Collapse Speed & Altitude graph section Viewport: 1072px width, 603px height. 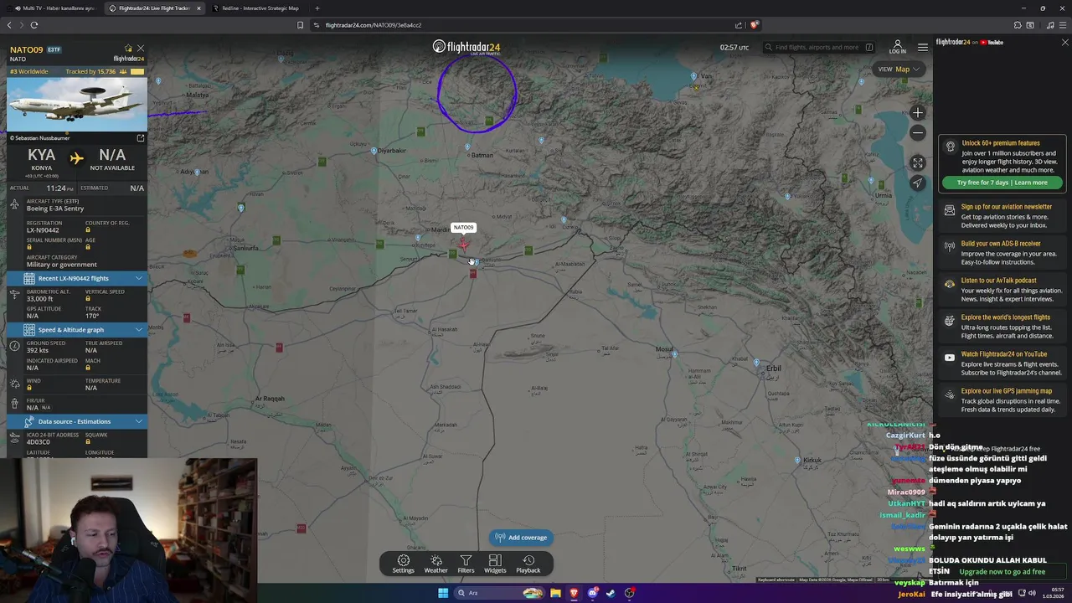click(139, 329)
